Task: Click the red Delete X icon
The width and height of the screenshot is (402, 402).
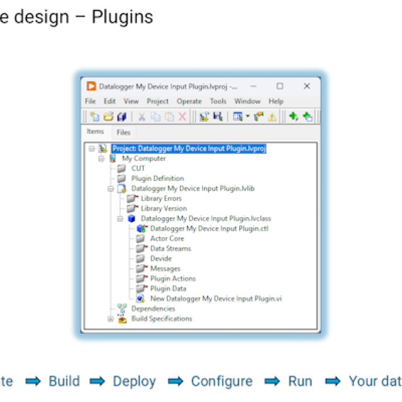Action: pos(182,117)
